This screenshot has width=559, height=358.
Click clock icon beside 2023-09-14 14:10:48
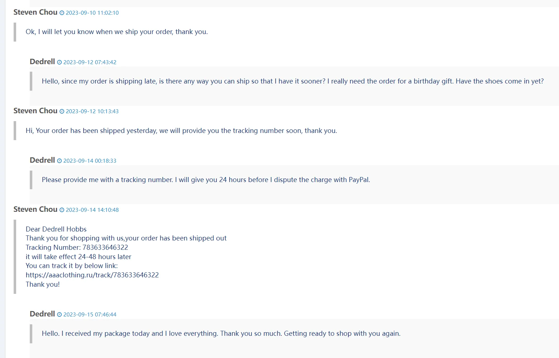pos(62,210)
